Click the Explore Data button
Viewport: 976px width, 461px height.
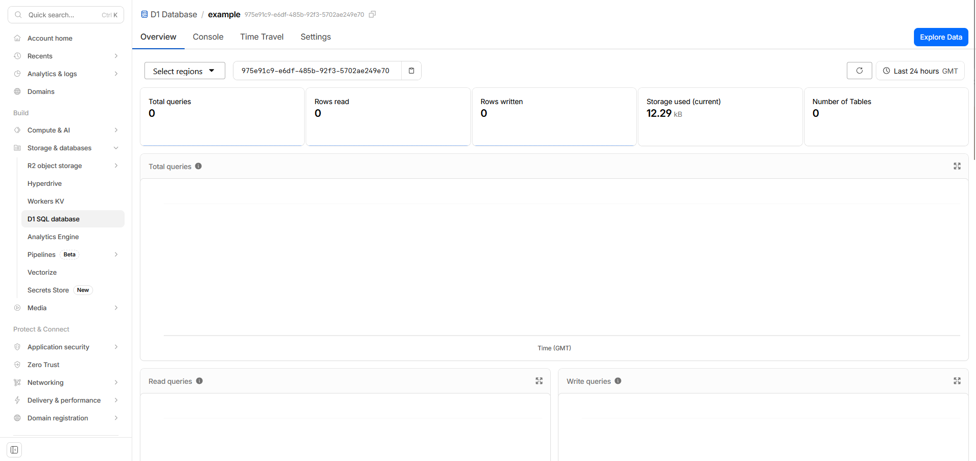pos(940,37)
